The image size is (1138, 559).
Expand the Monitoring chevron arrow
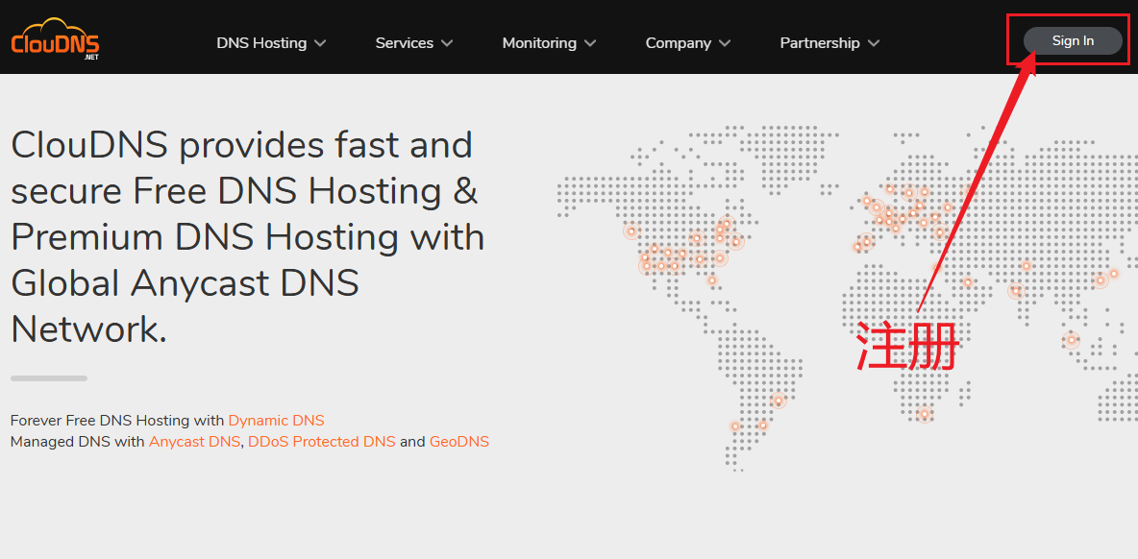pyautogui.click(x=590, y=43)
